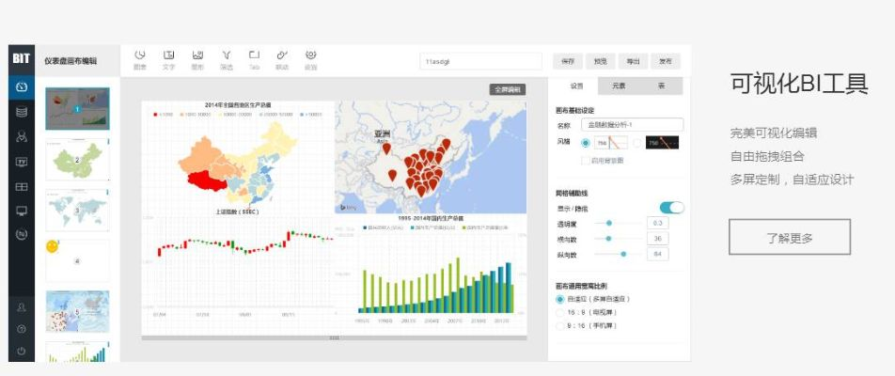Choose the shape (图形) tool icon
The width and height of the screenshot is (895, 376).
pyautogui.click(x=198, y=58)
